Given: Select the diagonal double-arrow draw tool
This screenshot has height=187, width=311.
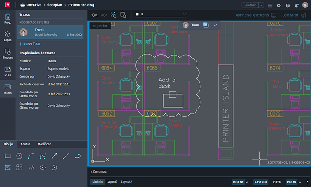Looking at the screenshot, I should [x=54, y=156].
